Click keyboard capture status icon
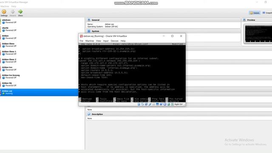The width and height of the screenshot is (272, 153). click(172, 104)
